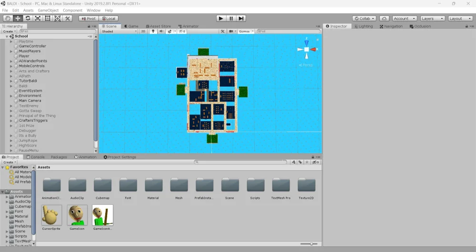Toggle scene audio speaker icon
476x252 pixels.
pos(161,31)
